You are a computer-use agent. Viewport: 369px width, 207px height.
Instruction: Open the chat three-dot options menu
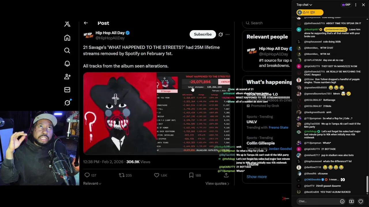tap(355, 5)
